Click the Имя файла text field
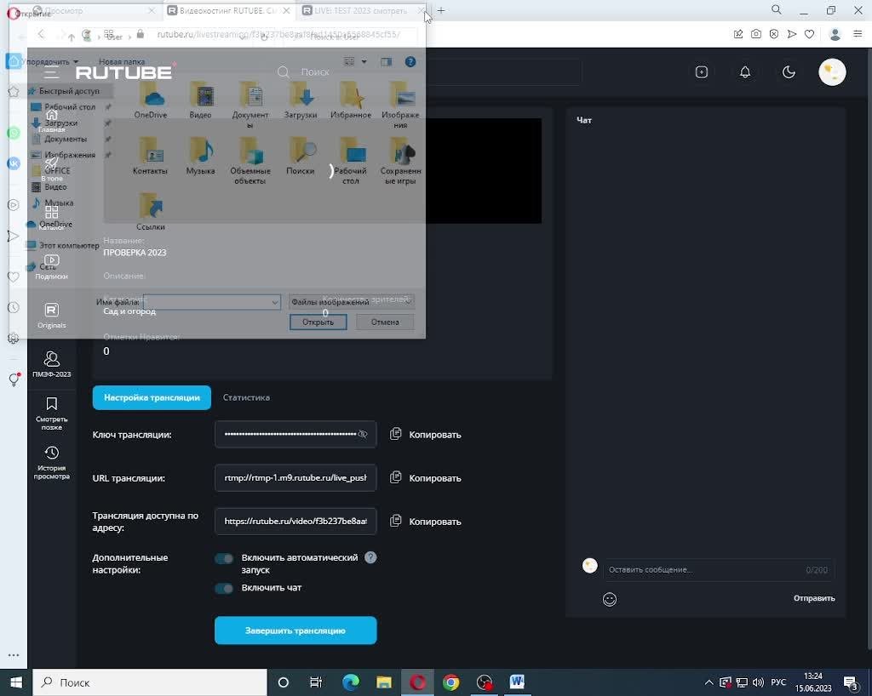 click(212, 302)
